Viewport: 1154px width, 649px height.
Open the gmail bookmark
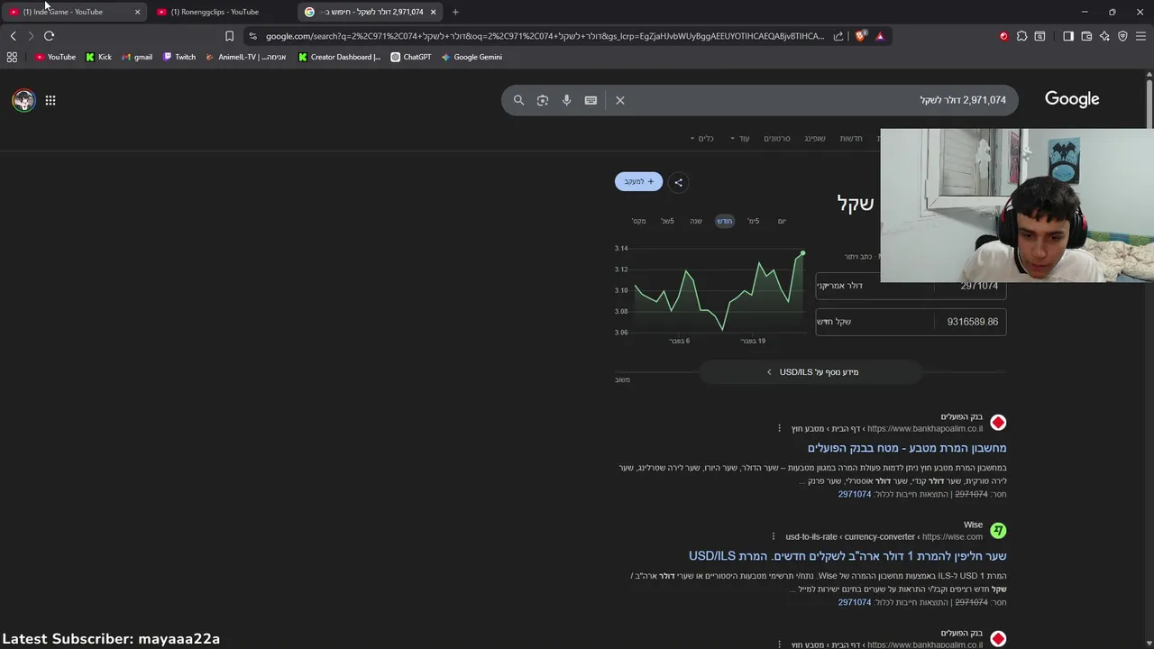coord(136,57)
